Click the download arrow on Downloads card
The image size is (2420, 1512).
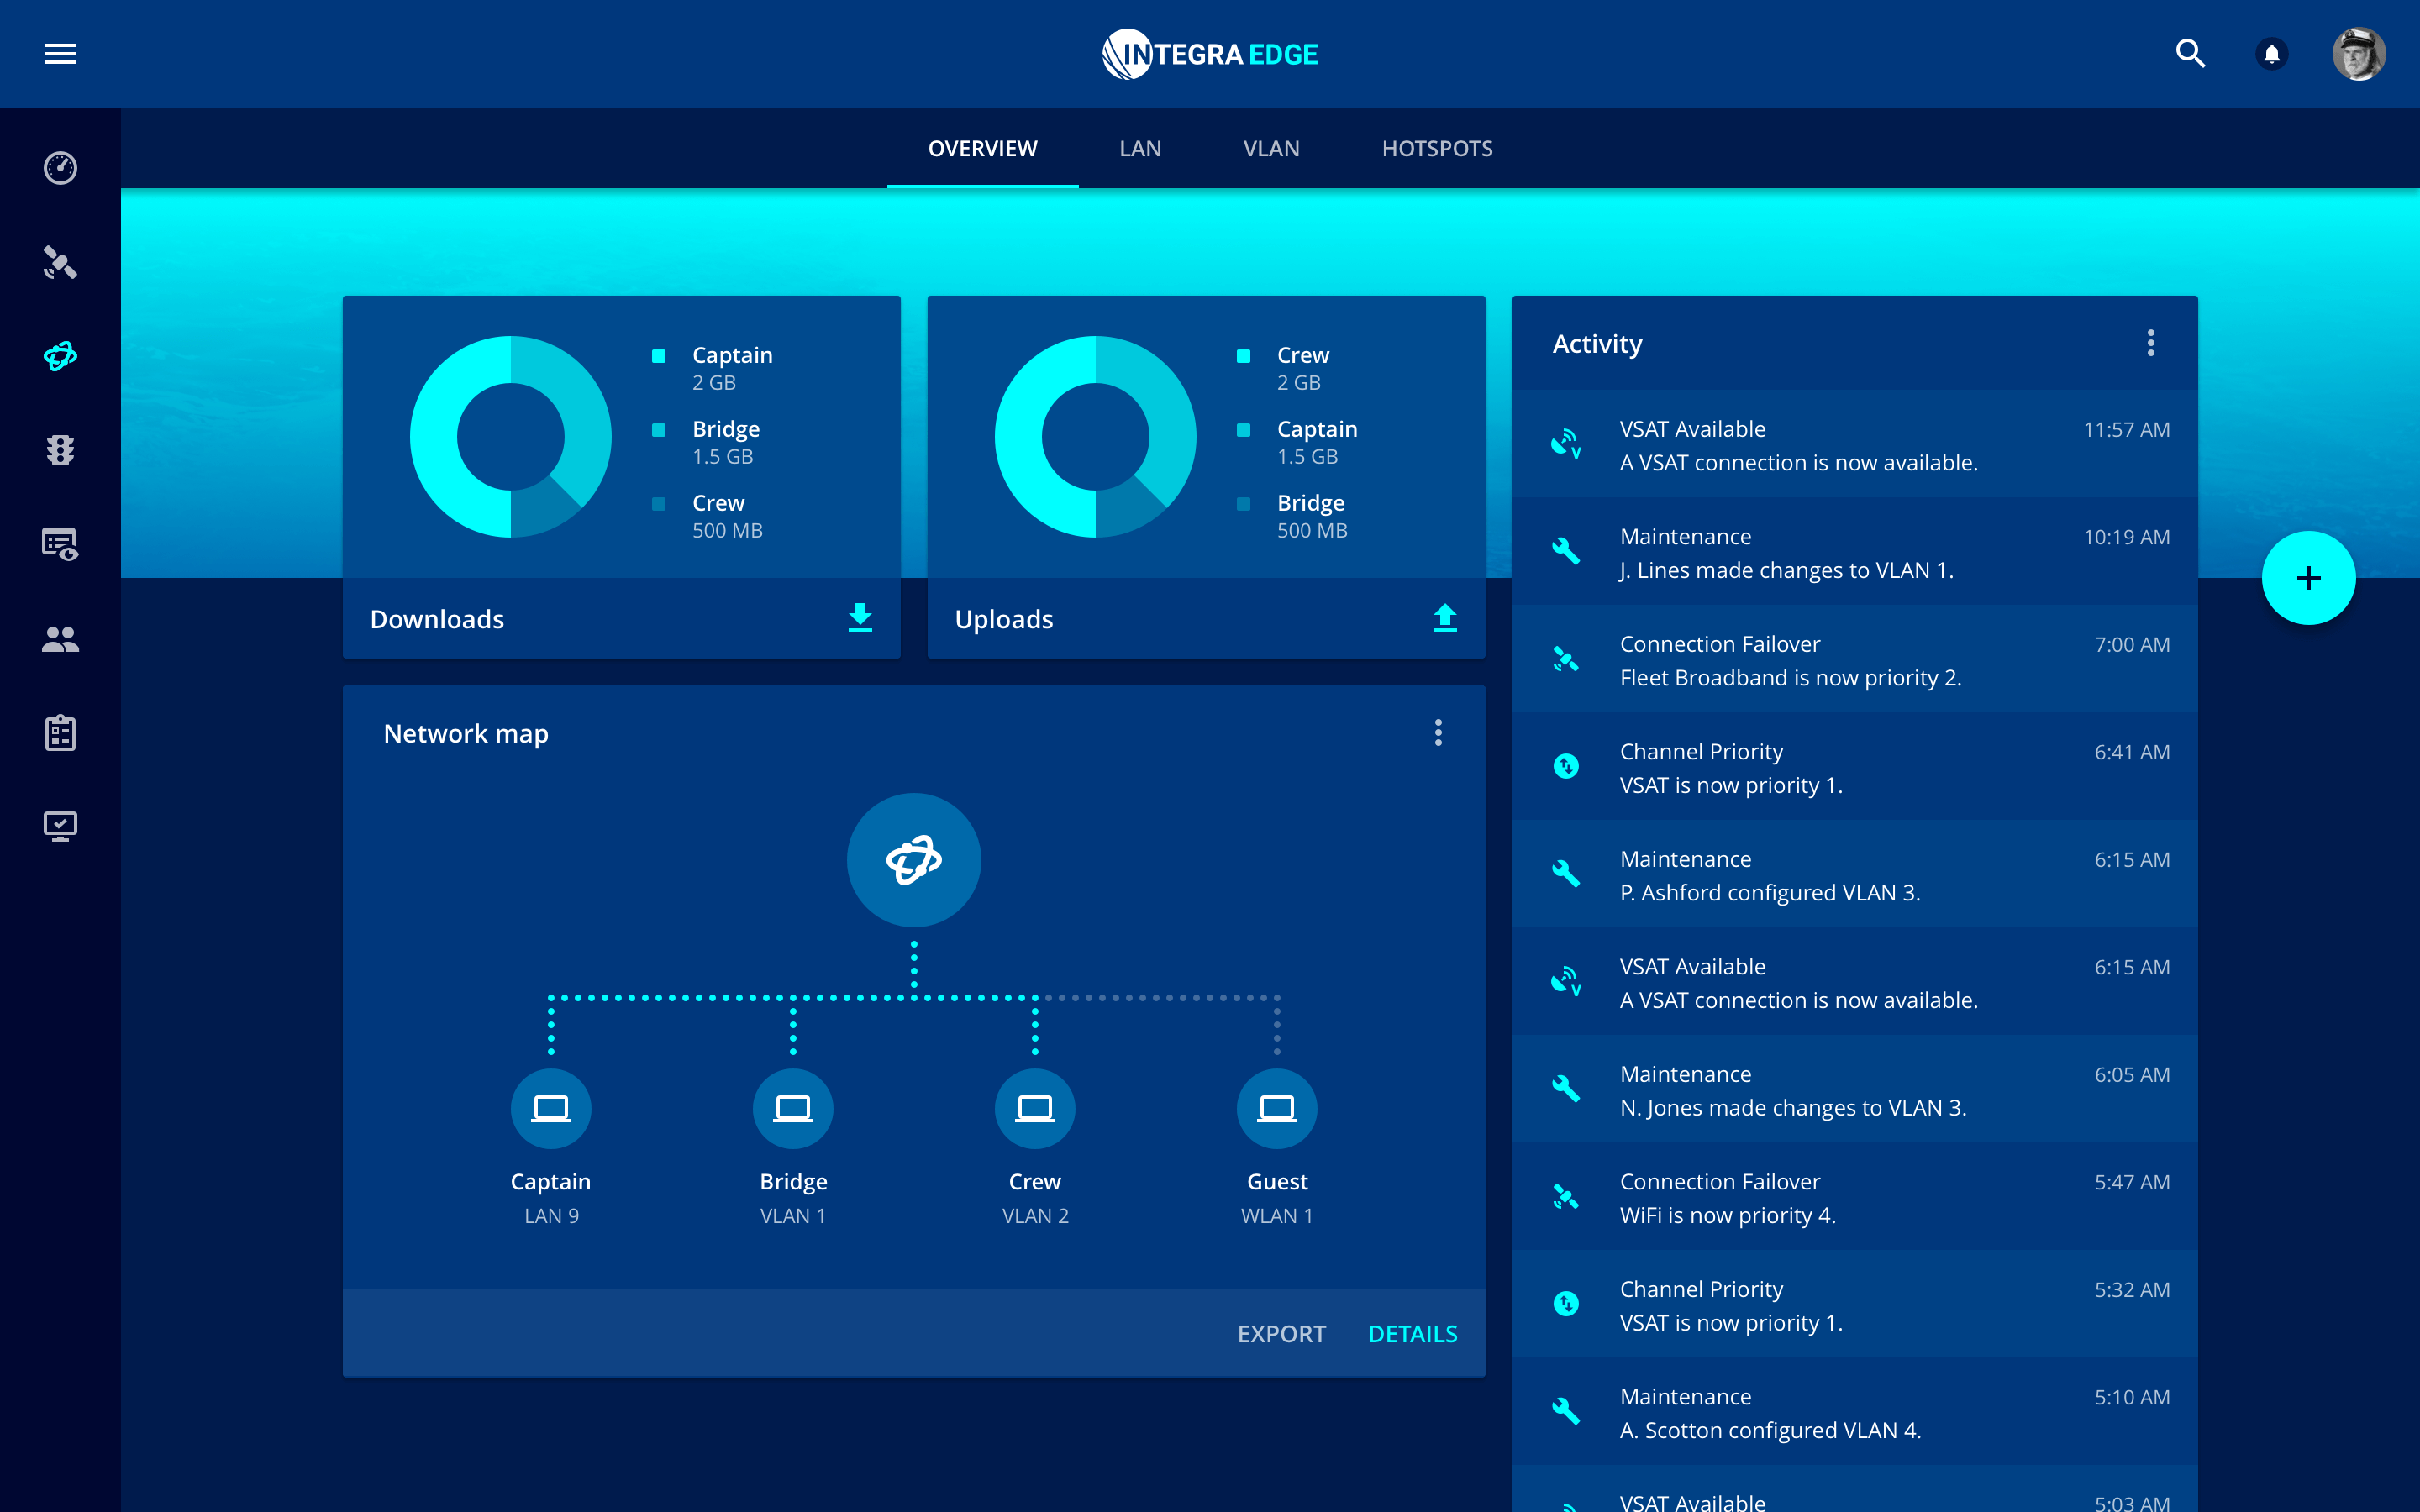pyautogui.click(x=860, y=618)
